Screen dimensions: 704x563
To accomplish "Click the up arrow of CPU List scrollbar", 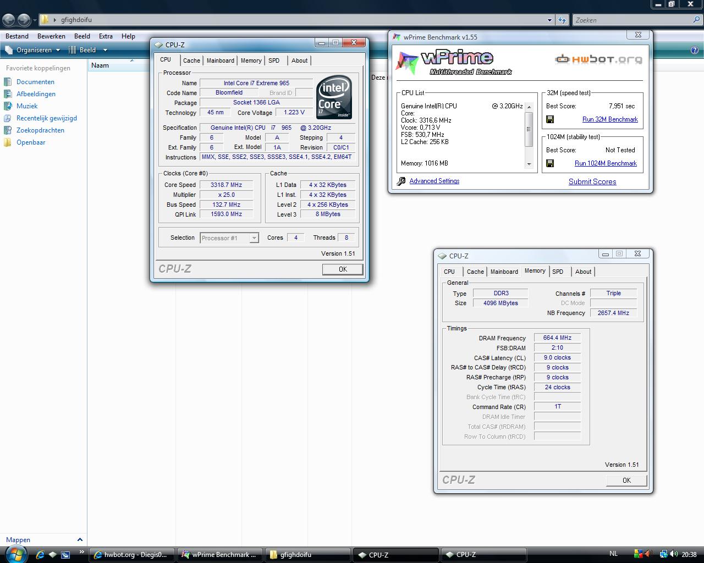I will pos(529,107).
